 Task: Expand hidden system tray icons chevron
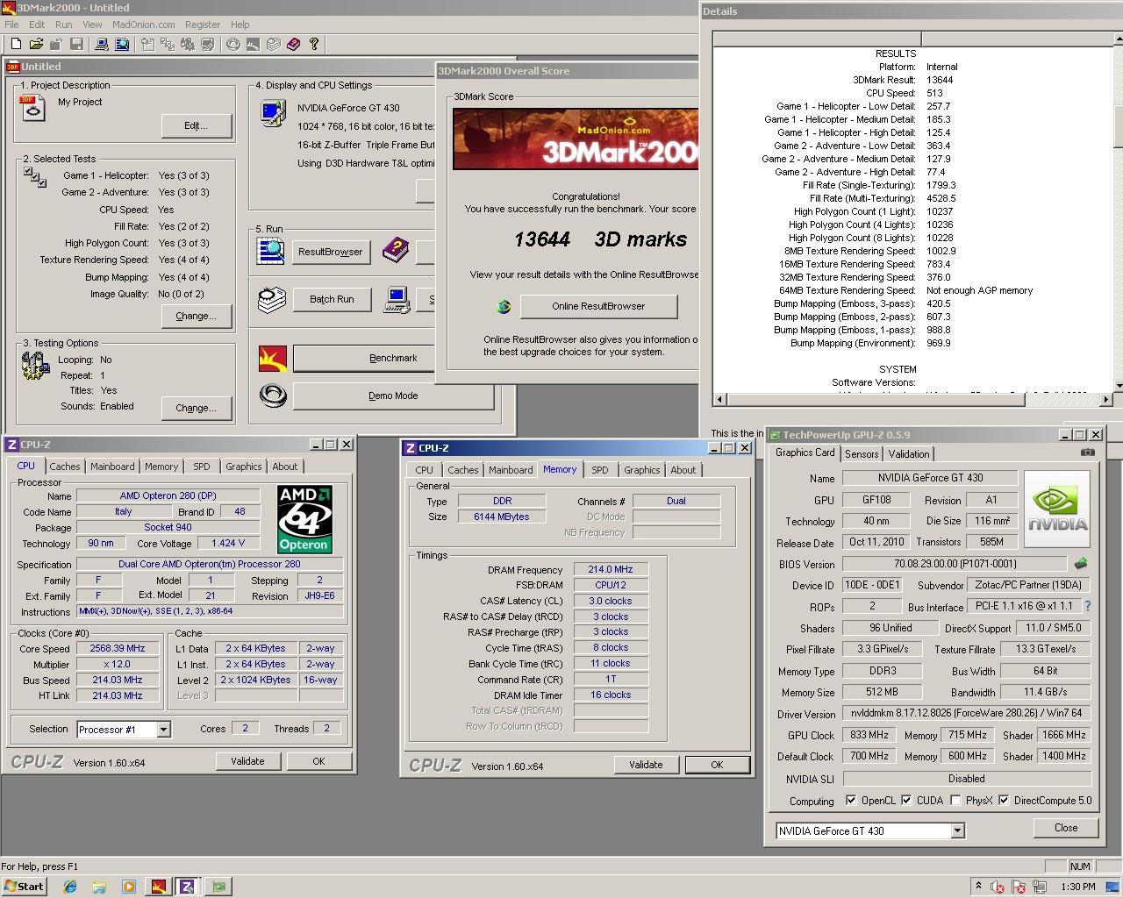(978, 887)
